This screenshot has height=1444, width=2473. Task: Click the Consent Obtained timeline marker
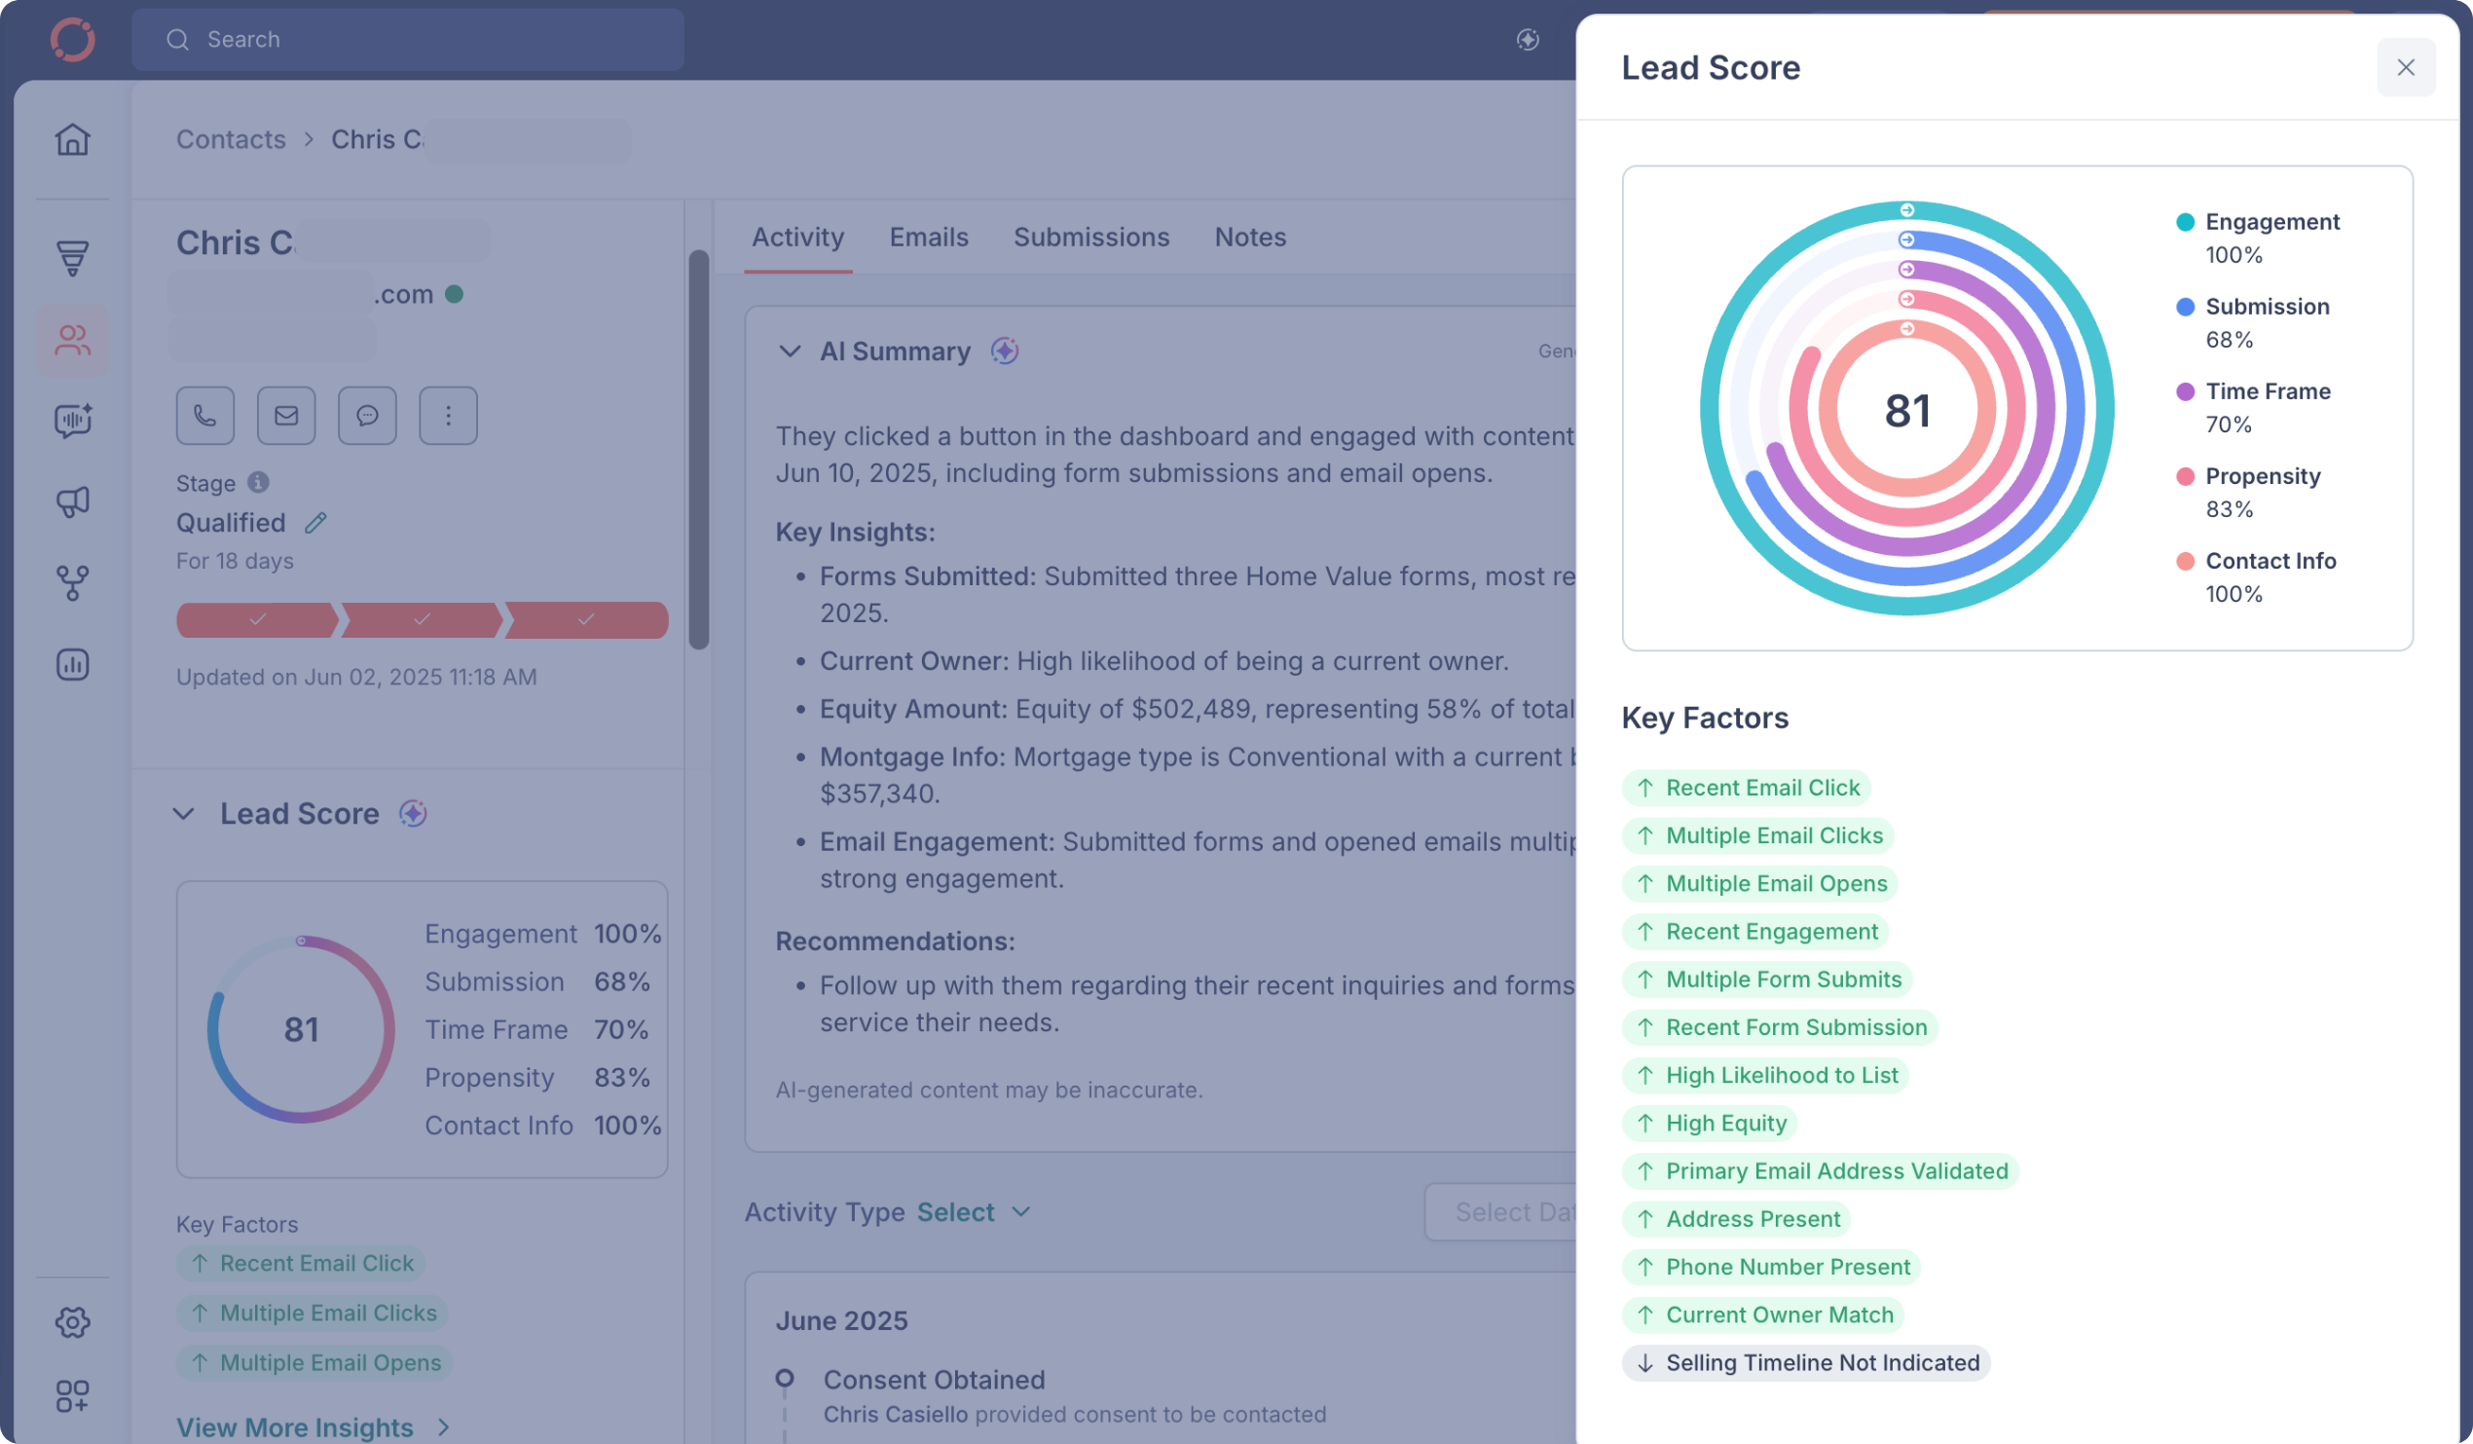[x=784, y=1378]
